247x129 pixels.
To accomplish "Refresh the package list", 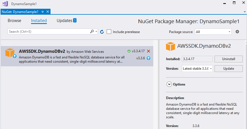I will [102, 32].
